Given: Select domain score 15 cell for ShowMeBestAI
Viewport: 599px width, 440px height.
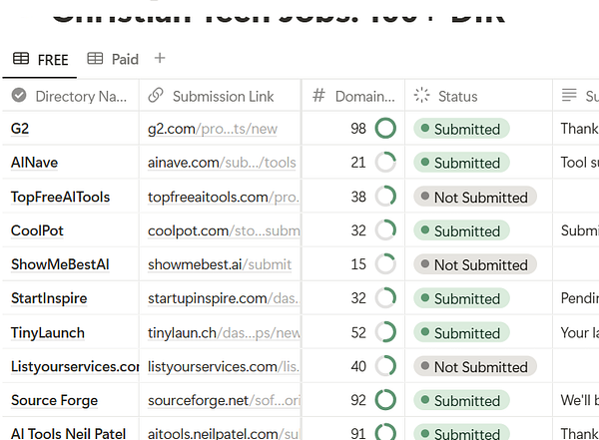Looking at the screenshot, I should pyautogui.click(x=353, y=264).
